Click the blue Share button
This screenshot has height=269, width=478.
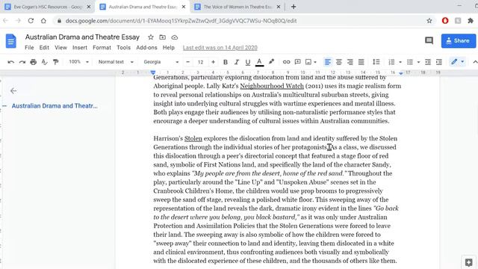coord(458,41)
